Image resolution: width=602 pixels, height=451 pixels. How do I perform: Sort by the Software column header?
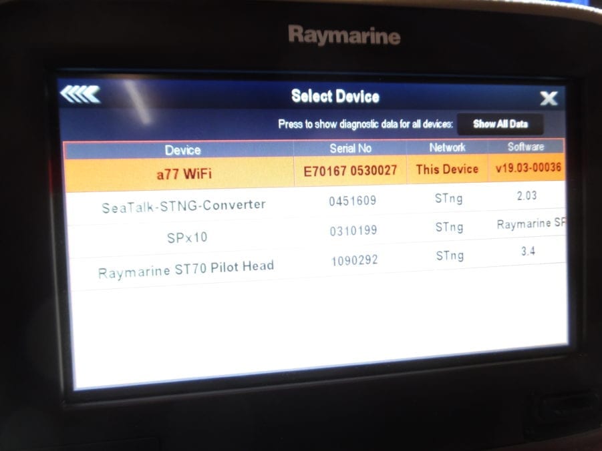coord(527,147)
